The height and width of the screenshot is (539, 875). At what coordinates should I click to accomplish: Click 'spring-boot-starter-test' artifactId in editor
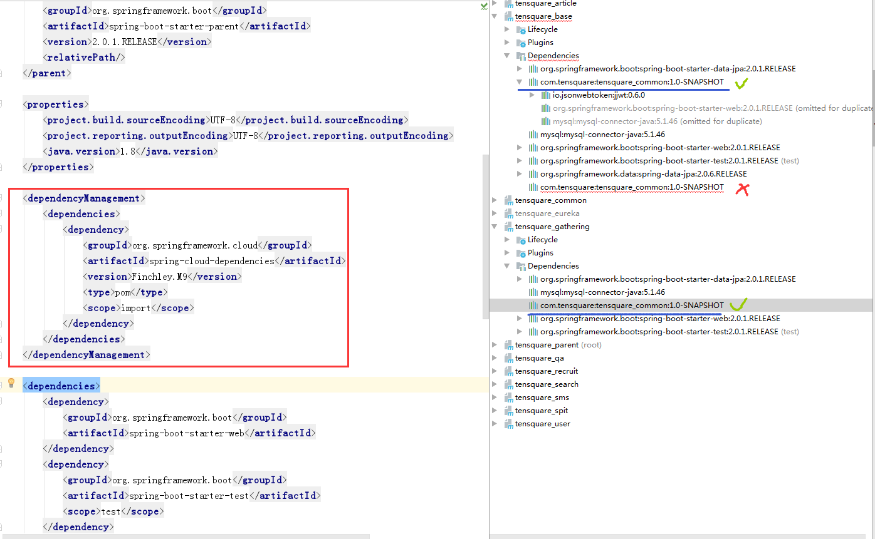point(189,495)
